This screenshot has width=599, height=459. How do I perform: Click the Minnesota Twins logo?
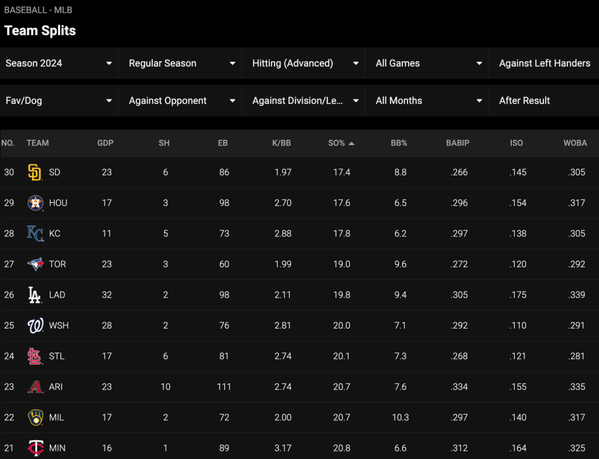[x=35, y=447]
